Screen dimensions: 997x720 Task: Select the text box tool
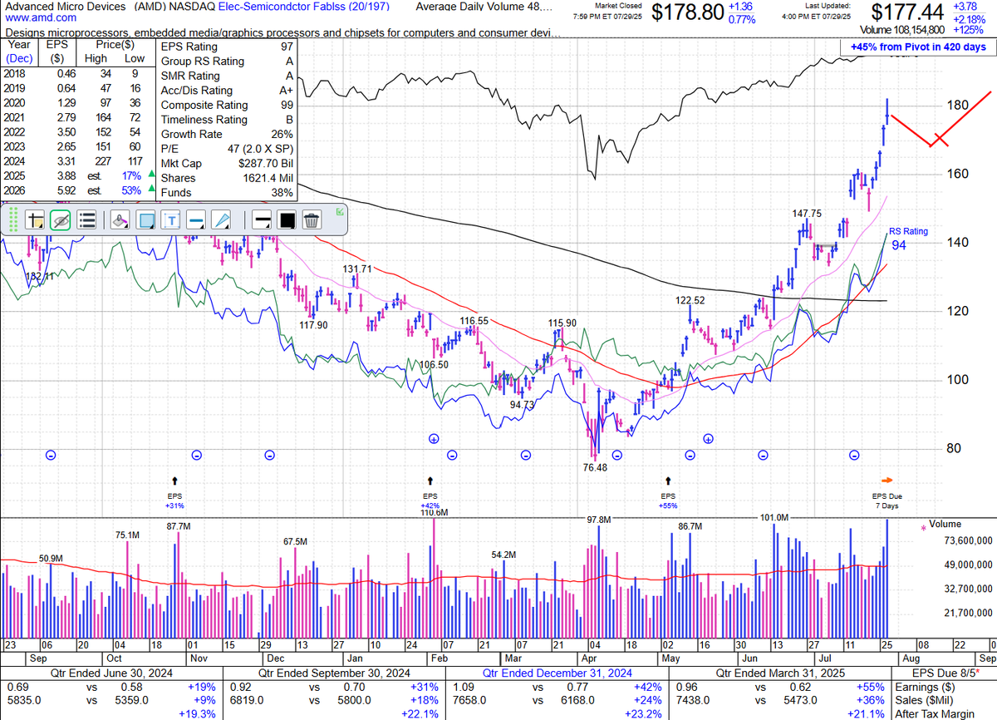coord(171,220)
